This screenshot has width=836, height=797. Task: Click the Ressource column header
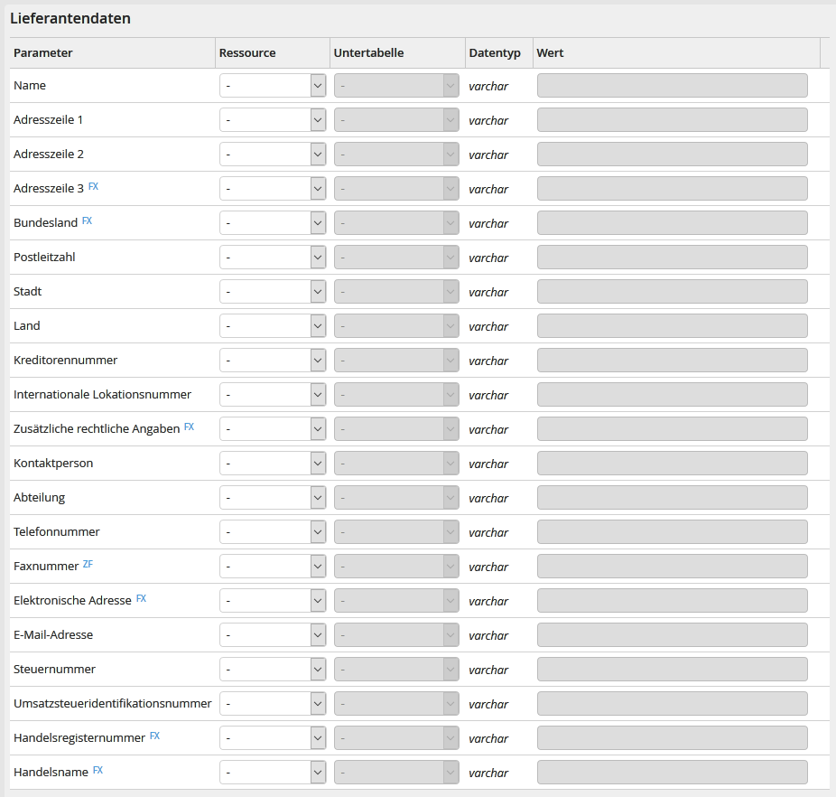pos(247,53)
